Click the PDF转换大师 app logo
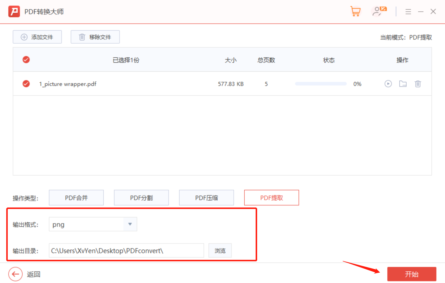Viewport: 445px width, 283px height. [x=14, y=12]
